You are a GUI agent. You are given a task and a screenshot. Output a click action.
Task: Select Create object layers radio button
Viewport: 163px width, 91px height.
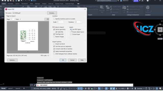point(71,32)
